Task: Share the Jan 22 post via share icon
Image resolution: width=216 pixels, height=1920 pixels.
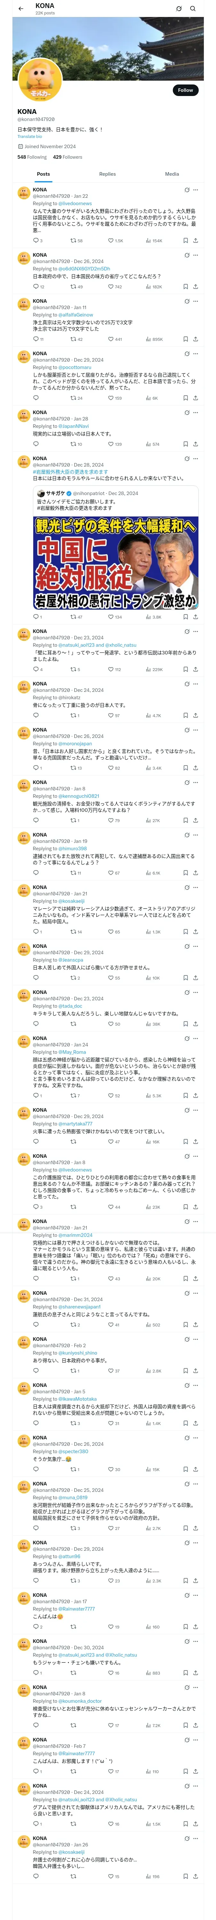Action: 195,241
